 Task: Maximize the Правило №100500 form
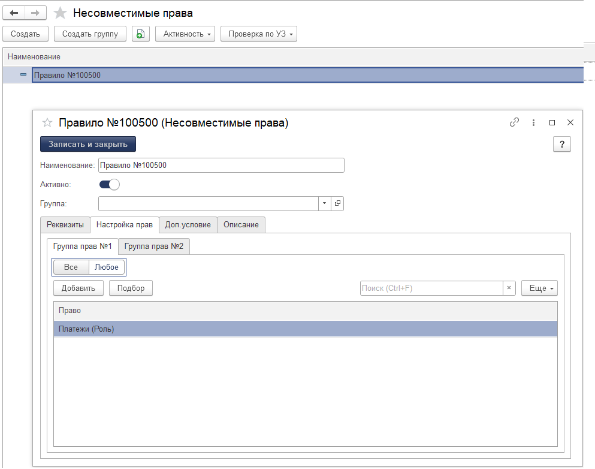552,122
